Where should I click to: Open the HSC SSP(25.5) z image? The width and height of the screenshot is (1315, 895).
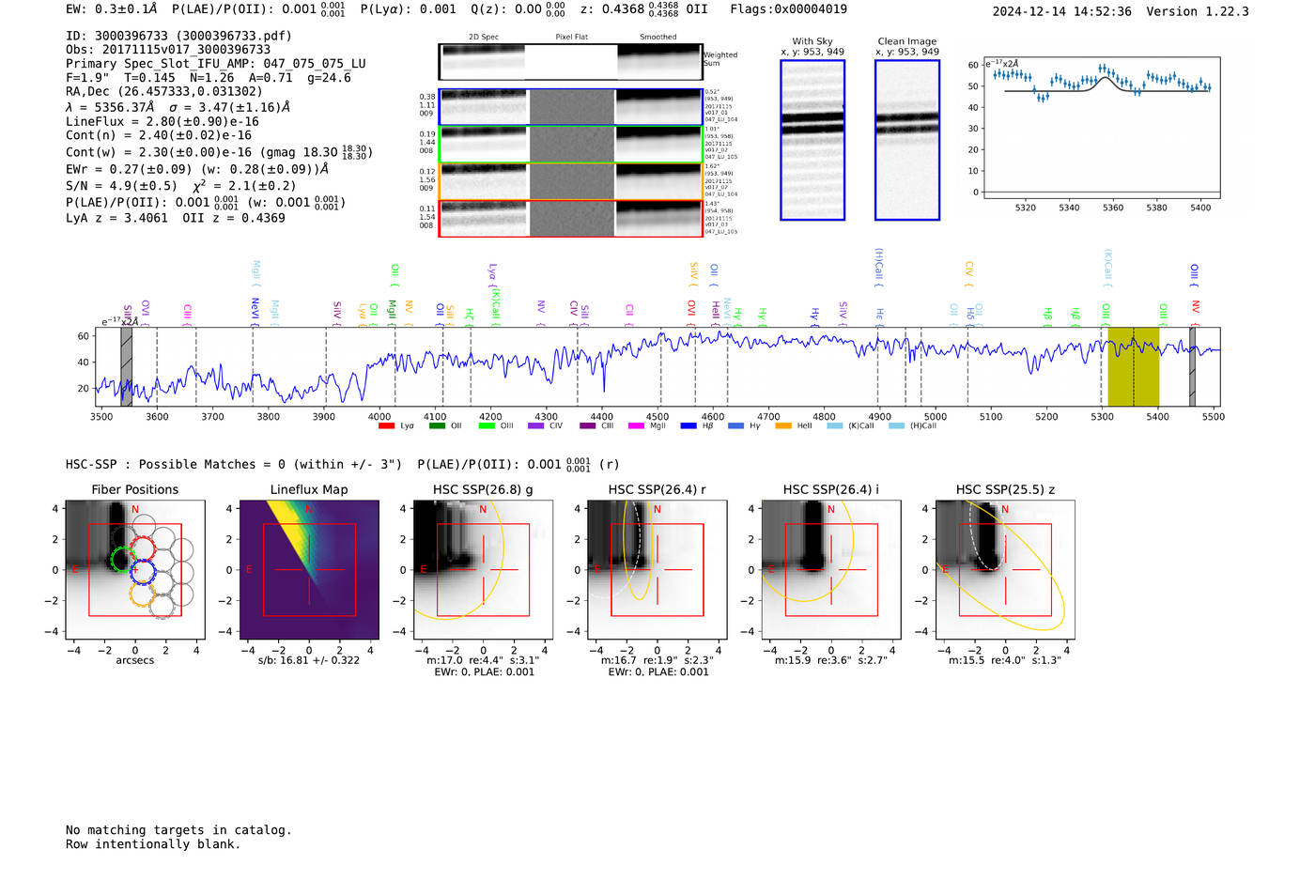1005,570
